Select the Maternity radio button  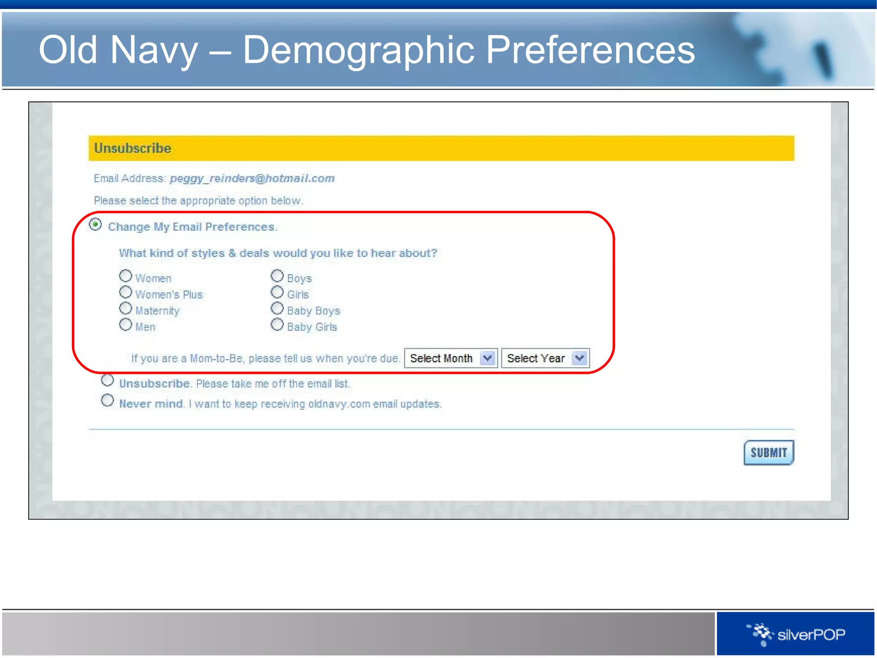coord(125,308)
